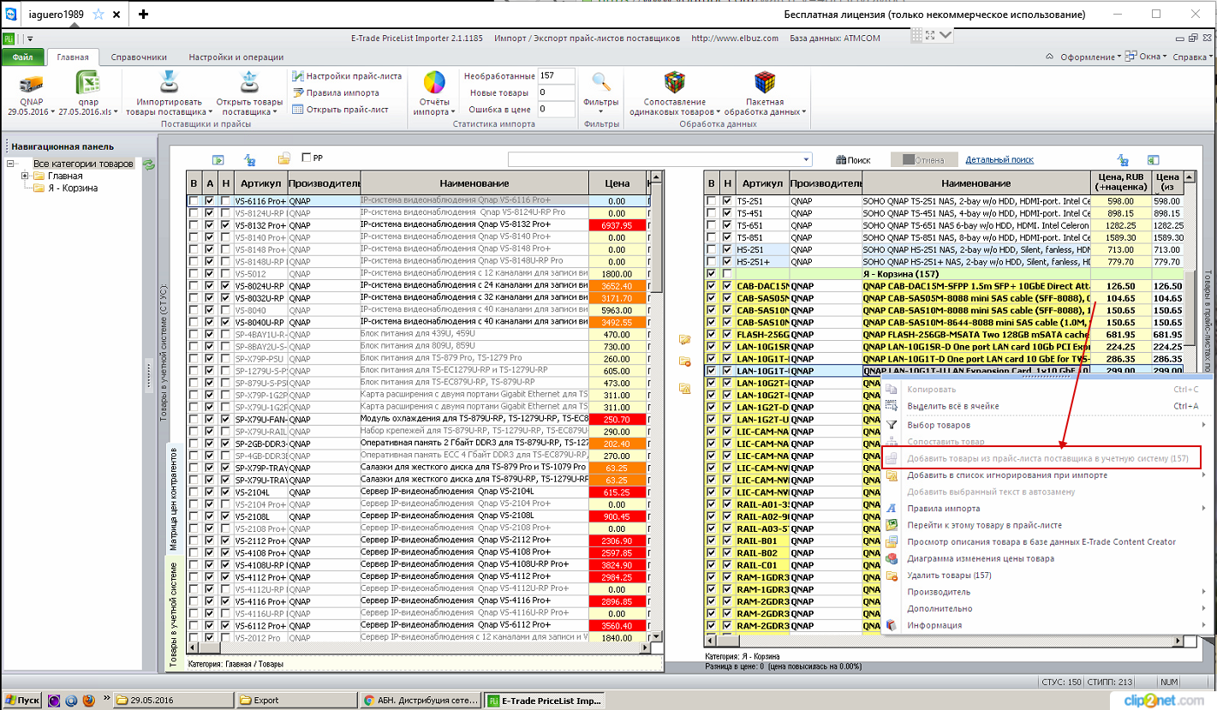Uncheck В checkbox in the CAB-DAC15M row

[712, 286]
